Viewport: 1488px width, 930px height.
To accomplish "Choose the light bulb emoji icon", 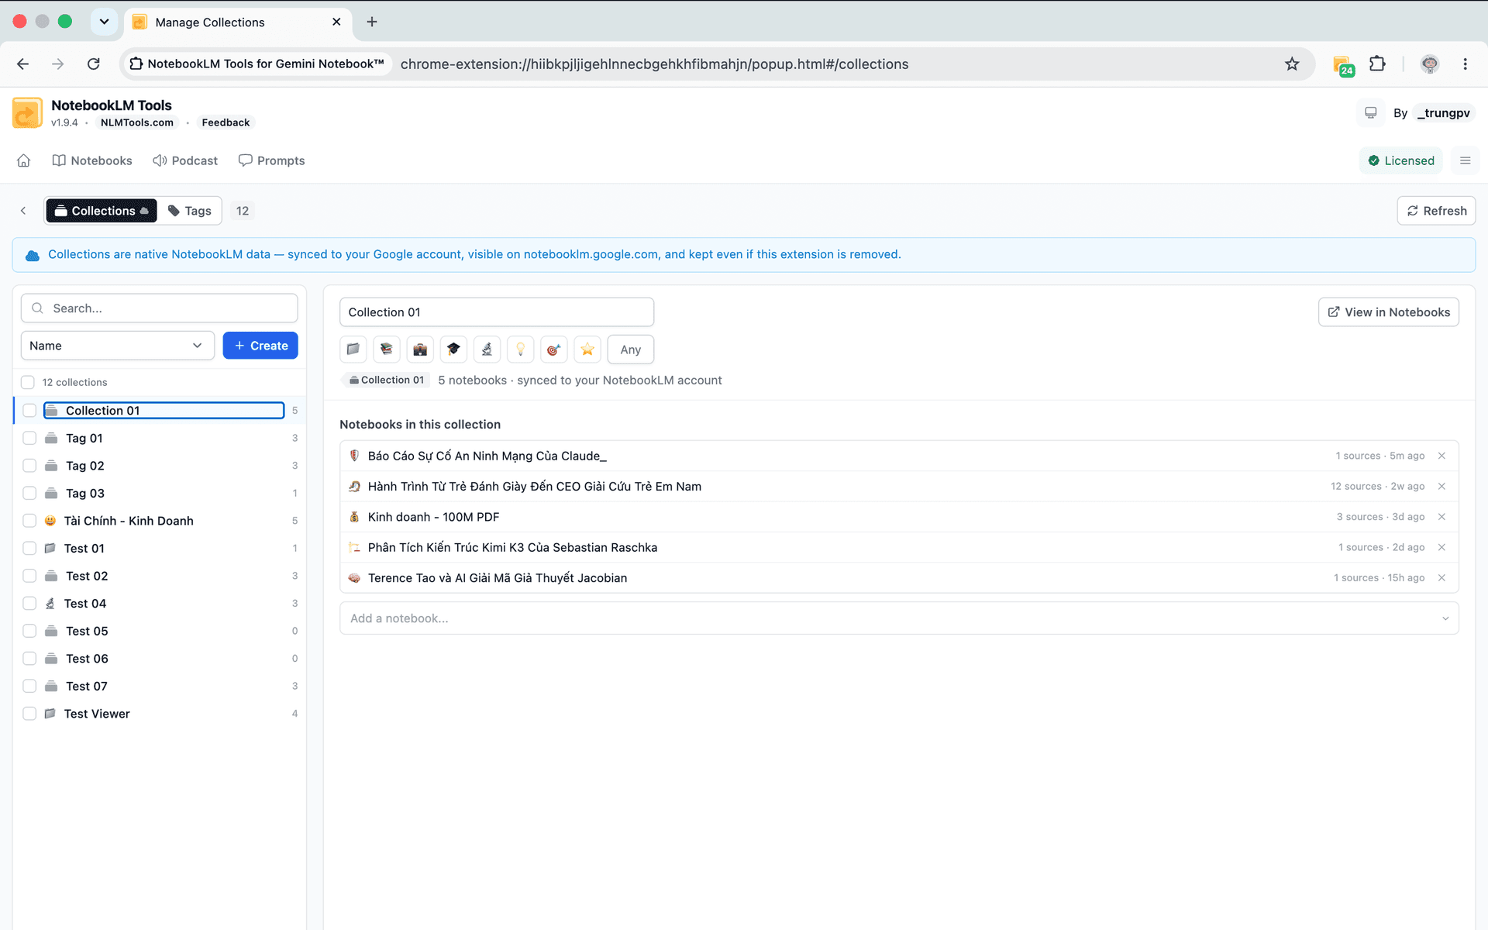I will pos(520,350).
